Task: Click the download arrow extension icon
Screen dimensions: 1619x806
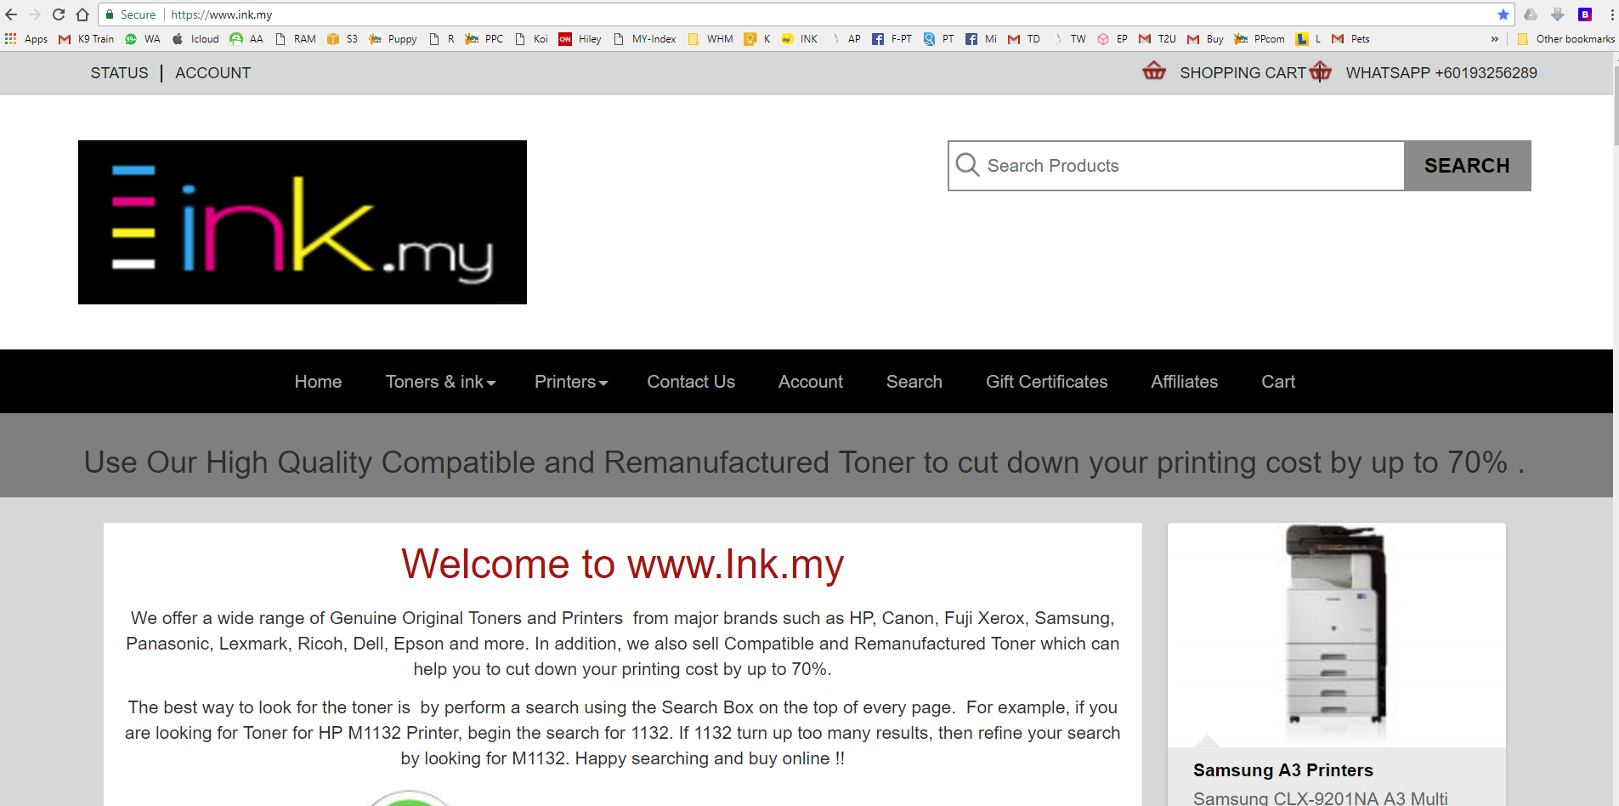Action: tap(1558, 14)
